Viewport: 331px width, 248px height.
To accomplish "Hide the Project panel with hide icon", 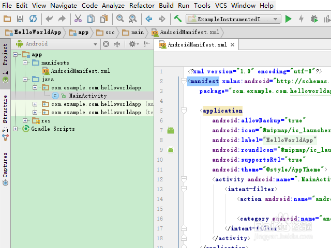I will coord(146,44).
